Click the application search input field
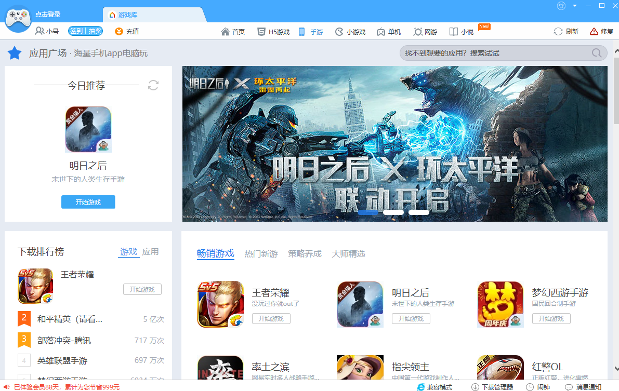Image resolution: width=619 pixels, height=391 pixels. [x=494, y=53]
